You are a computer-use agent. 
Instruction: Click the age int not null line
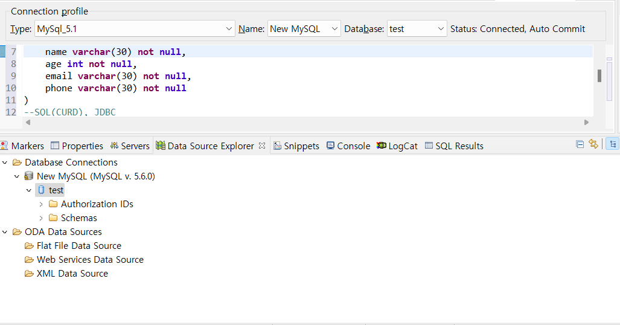pos(91,64)
